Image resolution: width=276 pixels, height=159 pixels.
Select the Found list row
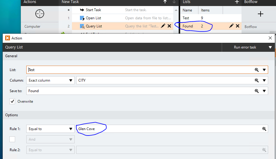[211, 26]
